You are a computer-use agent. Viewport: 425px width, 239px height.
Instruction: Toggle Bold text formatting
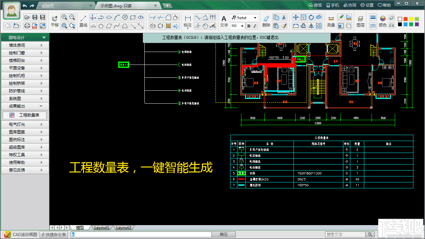[x=248, y=26]
